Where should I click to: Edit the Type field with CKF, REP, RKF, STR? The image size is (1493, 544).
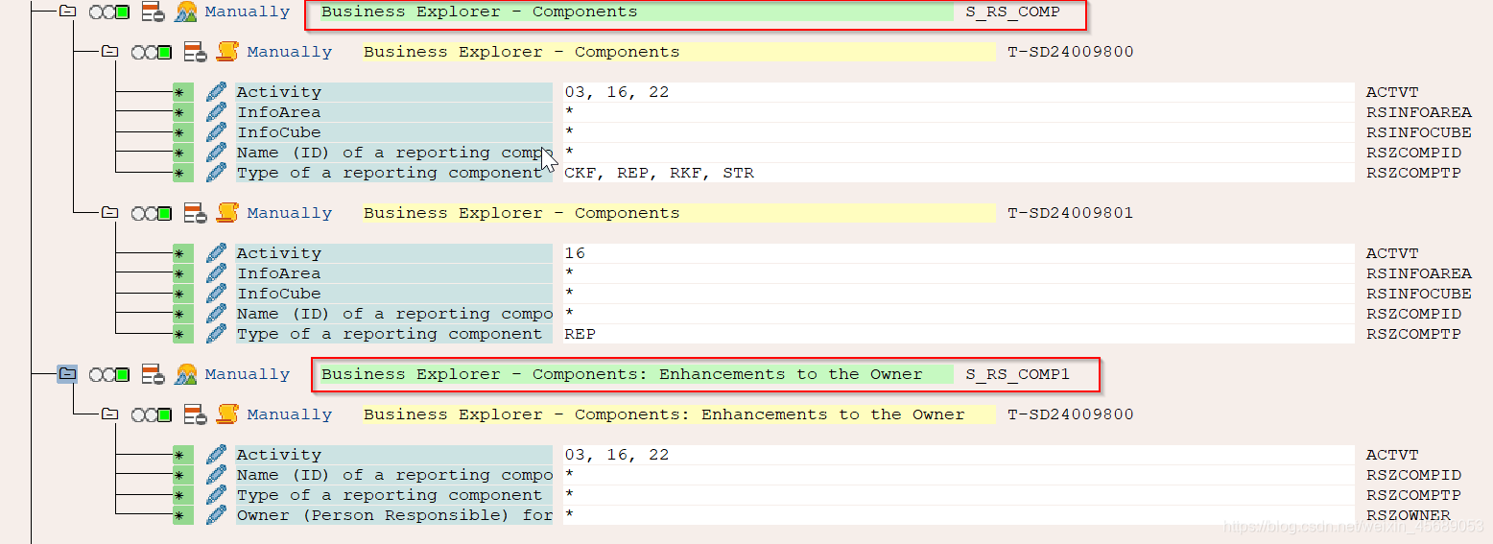click(x=217, y=173)
